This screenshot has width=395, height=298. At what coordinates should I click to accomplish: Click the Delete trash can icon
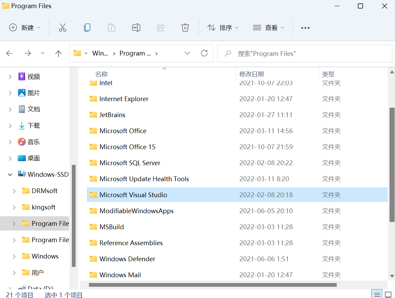pos(185,28)
